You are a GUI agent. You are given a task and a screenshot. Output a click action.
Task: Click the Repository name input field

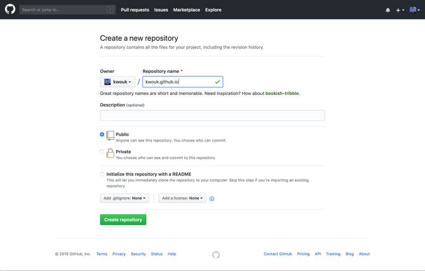pyautogui.click(x=183, y=82)
